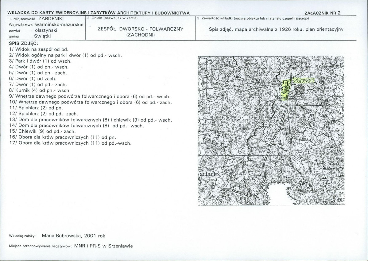Select line '6/ Dwór (1) od zach.'
The width and height of the screenshot is (368, 261).
coord(33,79)
